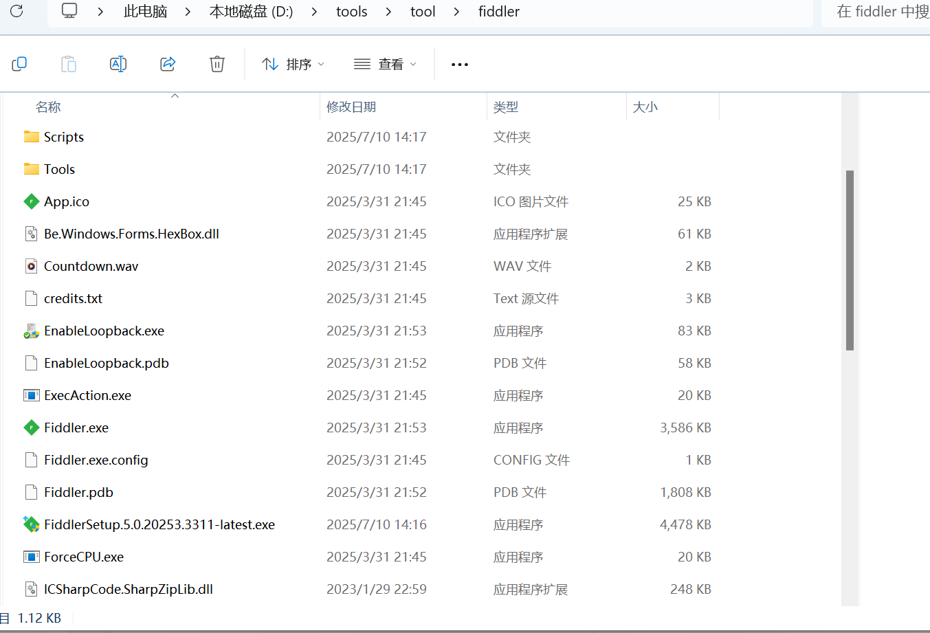Expand the chevron after tools breadcrumb
The image size is (930, 633).
[388, 12]
